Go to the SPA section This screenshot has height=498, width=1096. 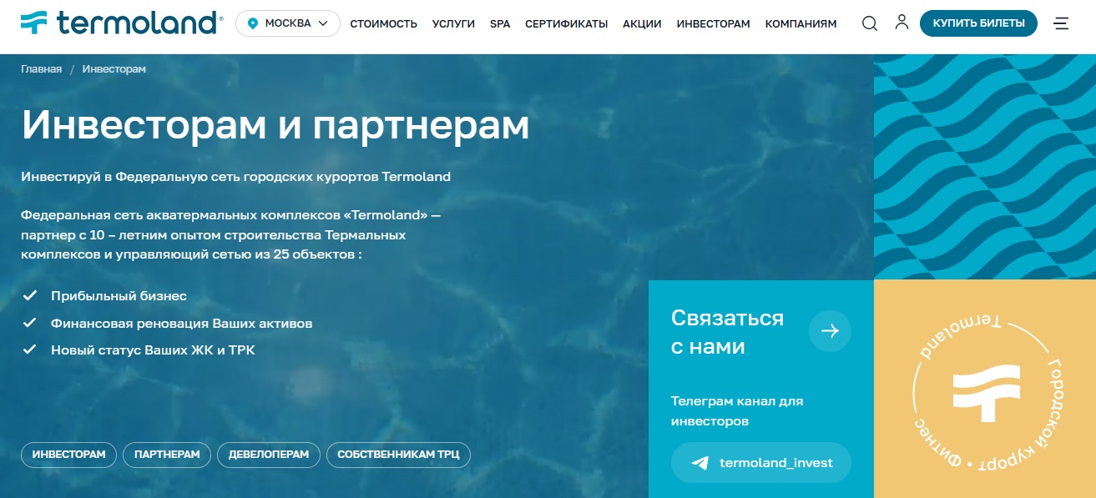[x=500, y=24]
